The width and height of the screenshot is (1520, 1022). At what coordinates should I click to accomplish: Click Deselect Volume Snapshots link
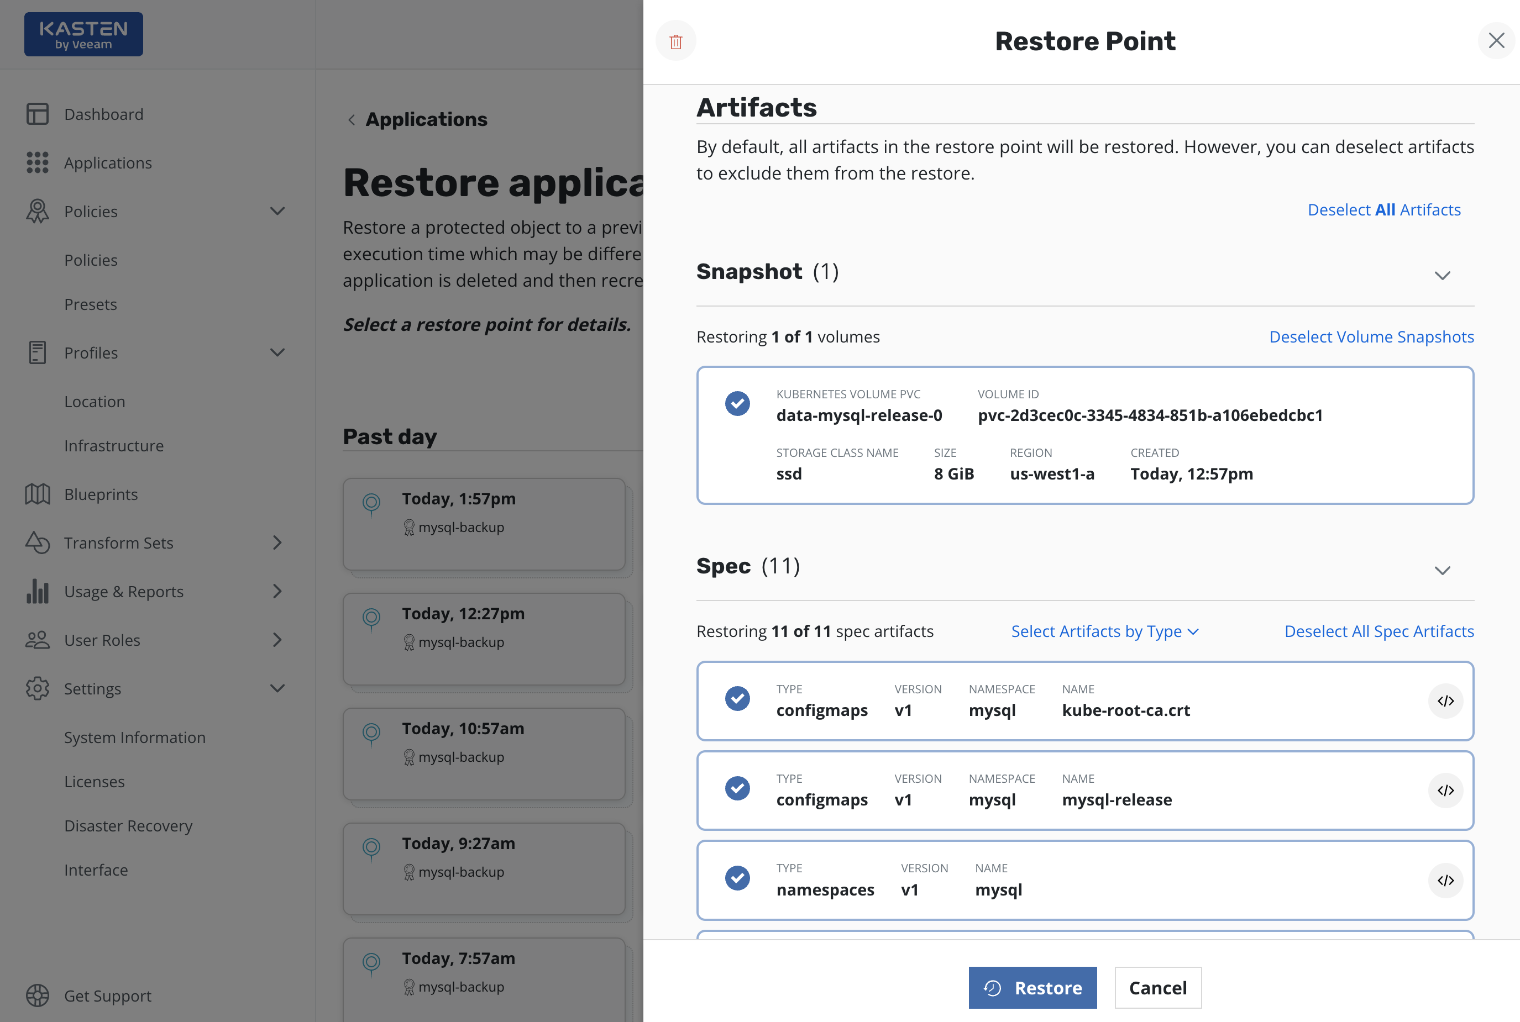(x=1371, y=336)
